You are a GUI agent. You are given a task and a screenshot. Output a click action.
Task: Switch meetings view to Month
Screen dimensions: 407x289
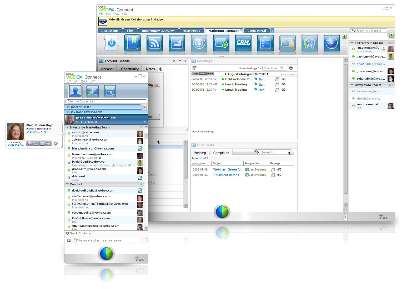[x=210, y=74]
